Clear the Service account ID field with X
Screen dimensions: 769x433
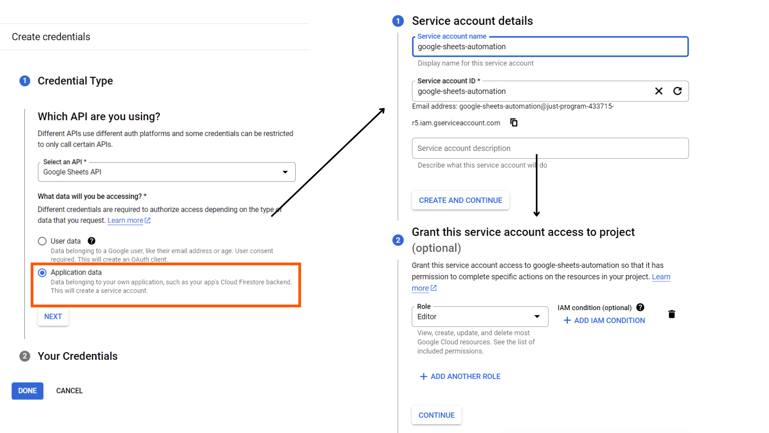coord(658,91)
